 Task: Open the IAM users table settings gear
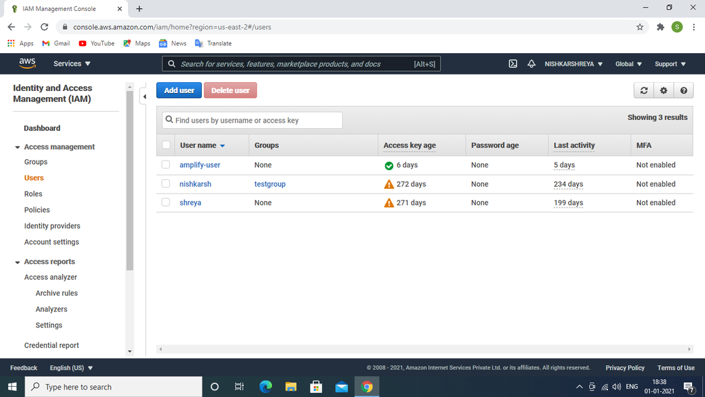tap(662, 90)
